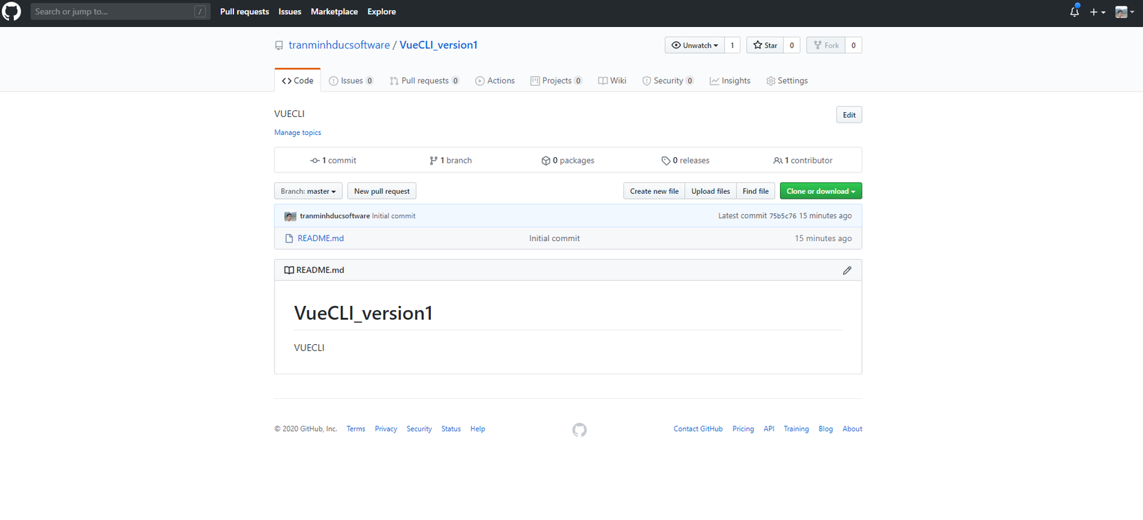This screenshot has height=520, width=1143.
Task: Switch to the repository Issues tab
Action: click(x=351, y=81)
